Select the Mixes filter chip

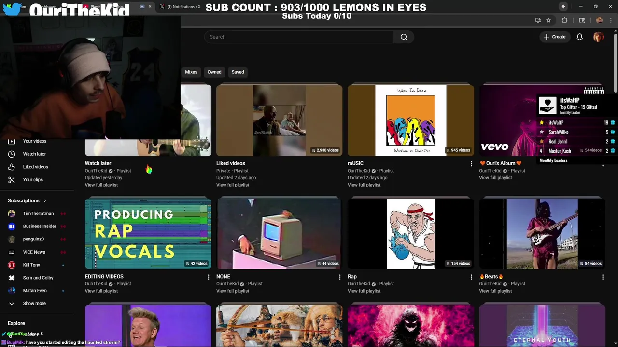click(191, 72)
